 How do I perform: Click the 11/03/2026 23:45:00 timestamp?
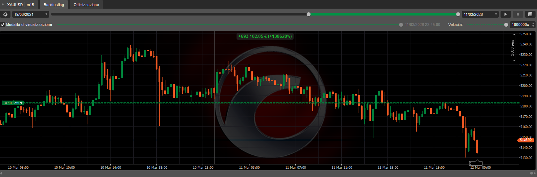422,25
